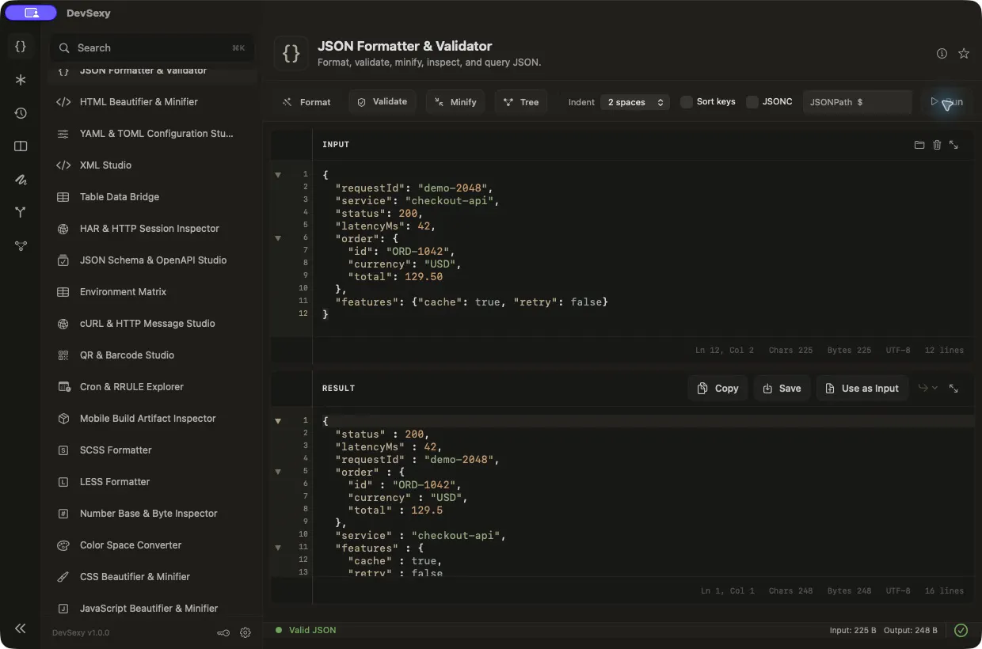Select LESS Formatter tool
This screenshot has width=982, height=649.
click(152, 482)
